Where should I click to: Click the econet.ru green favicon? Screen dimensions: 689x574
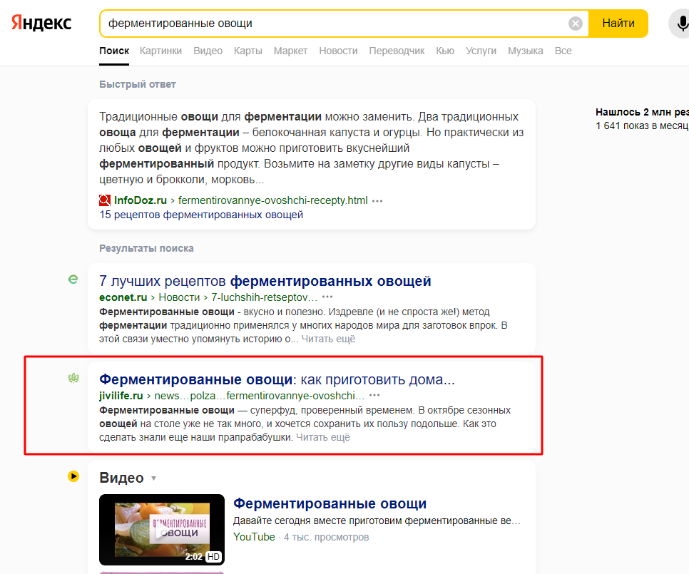pos(73,280)
